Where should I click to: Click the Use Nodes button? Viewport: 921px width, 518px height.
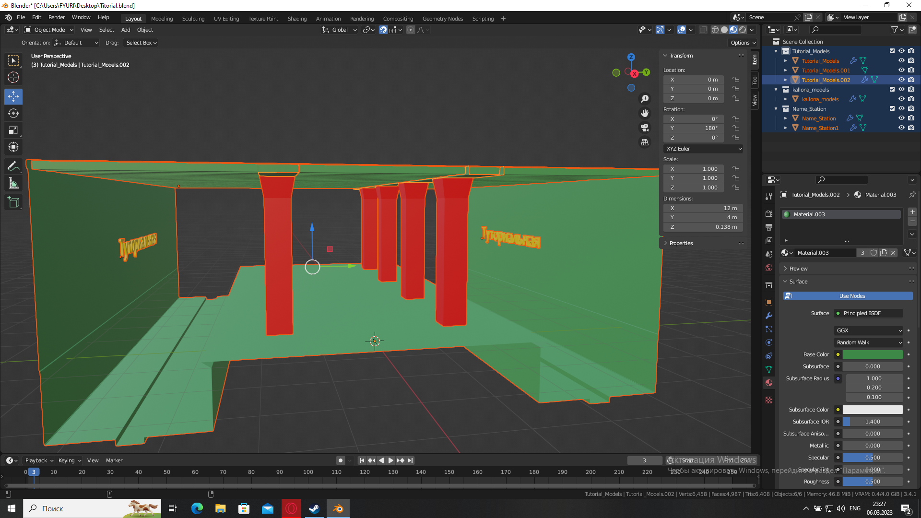848,296
